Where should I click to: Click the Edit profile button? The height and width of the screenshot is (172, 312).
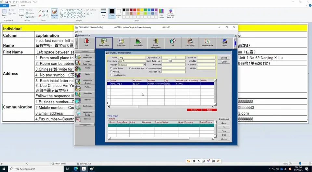(x=224, y=135)
